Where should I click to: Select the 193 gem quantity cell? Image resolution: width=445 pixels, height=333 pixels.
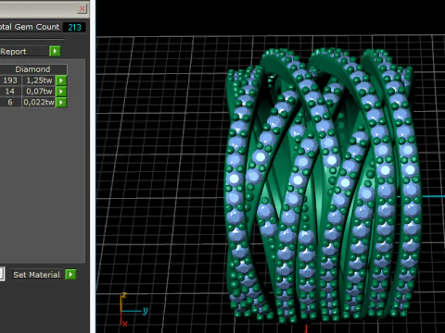(x=10, y=80)
